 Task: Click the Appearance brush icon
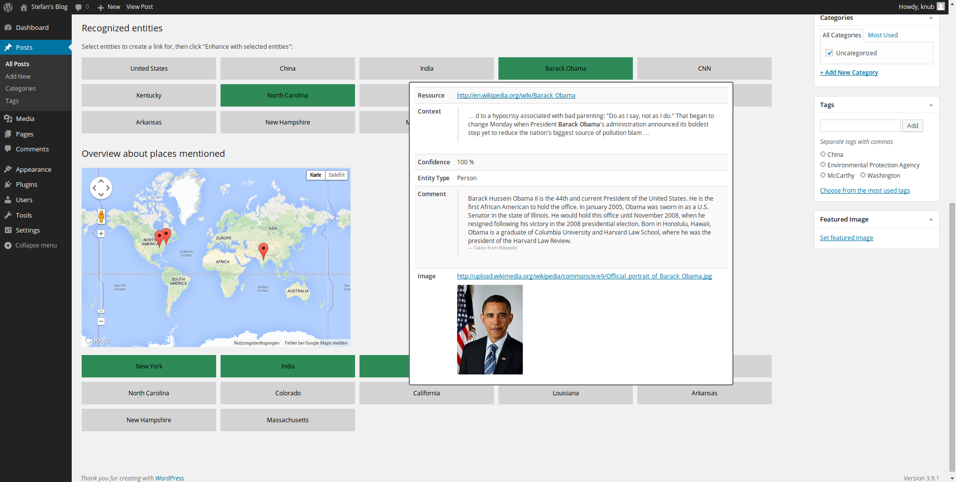(x=8, y=169)
